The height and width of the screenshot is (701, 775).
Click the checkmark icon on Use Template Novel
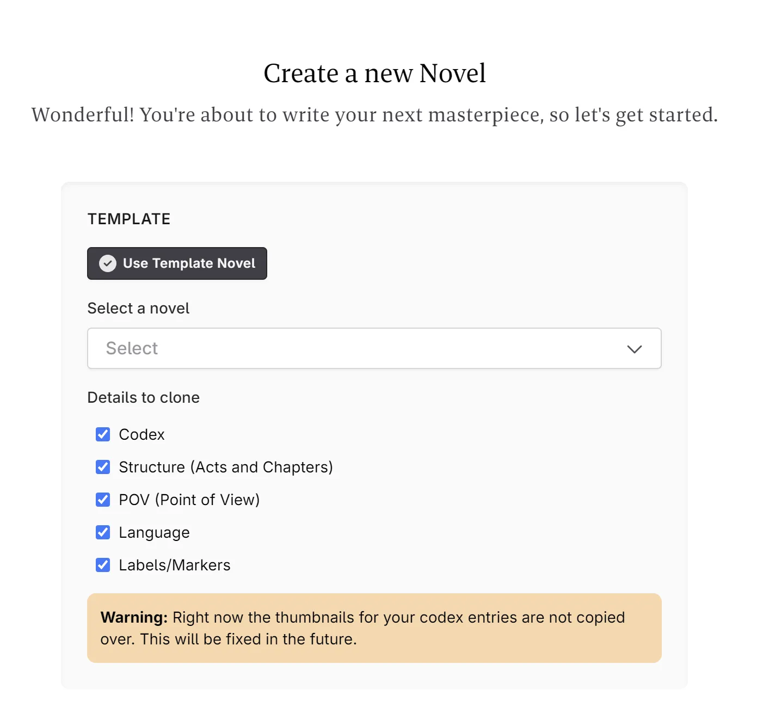(x=108, y=263)
